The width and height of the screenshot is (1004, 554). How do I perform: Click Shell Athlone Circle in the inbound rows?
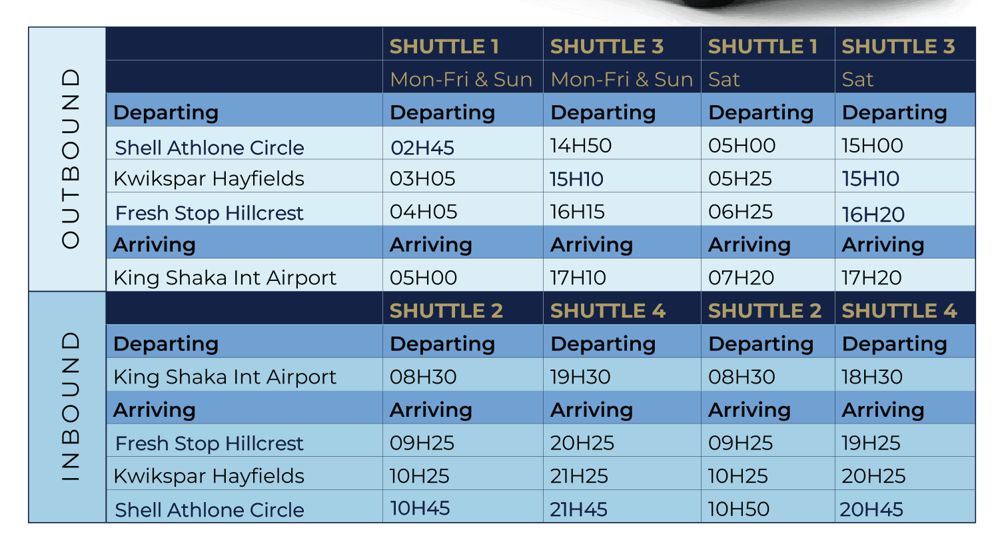(x=209, y=510)
